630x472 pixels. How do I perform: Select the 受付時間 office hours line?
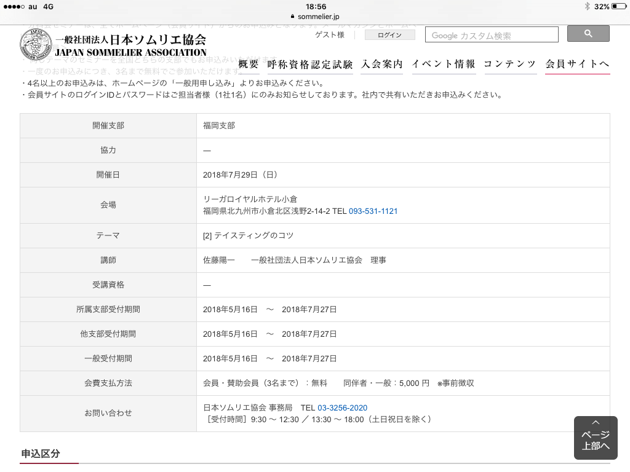(x=319, y=419)
